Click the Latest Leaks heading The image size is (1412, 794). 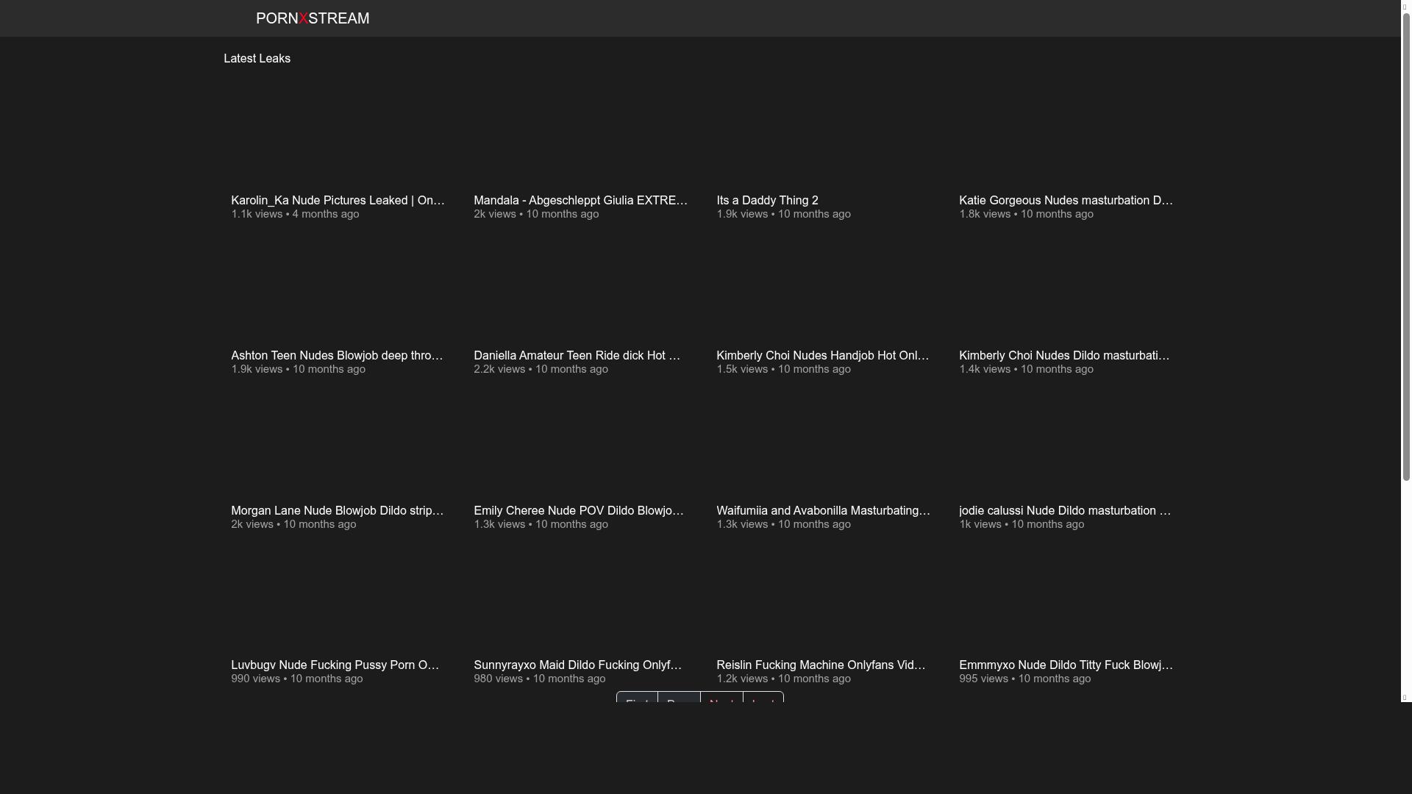coord(257,59)
